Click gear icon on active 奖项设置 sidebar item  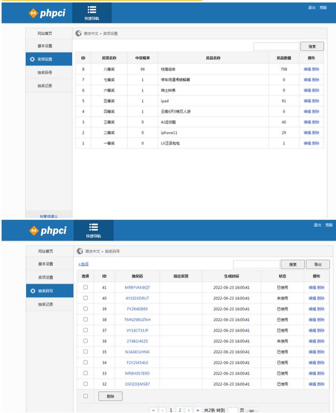32,59
